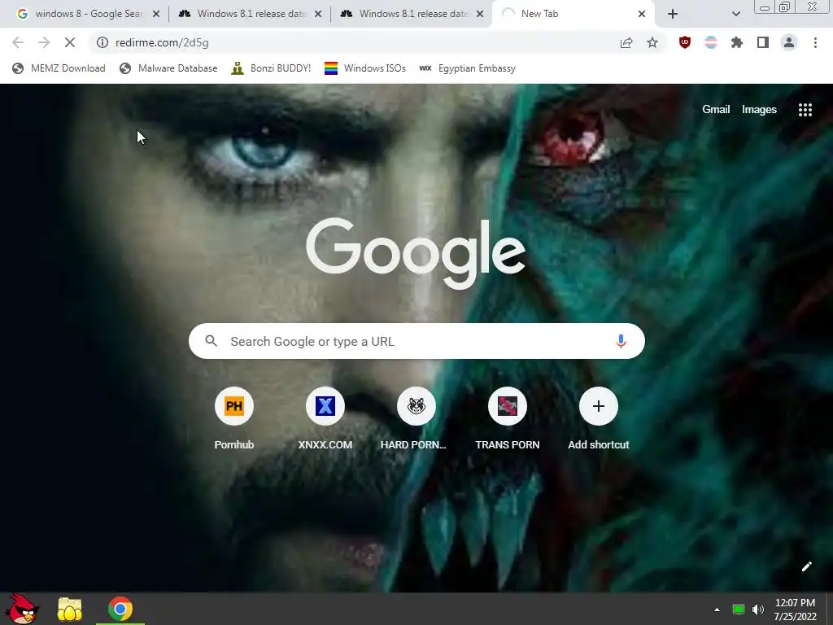Click the Chrome icon in the taskbar
This screenshot has height=625, width=833.
point(120,609)
